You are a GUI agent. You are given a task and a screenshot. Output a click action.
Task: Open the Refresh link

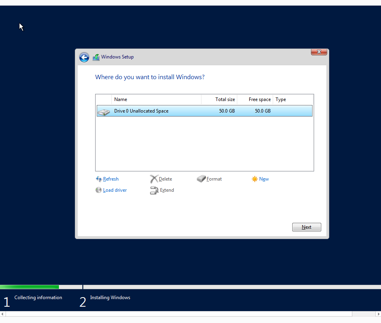[111, 179]
